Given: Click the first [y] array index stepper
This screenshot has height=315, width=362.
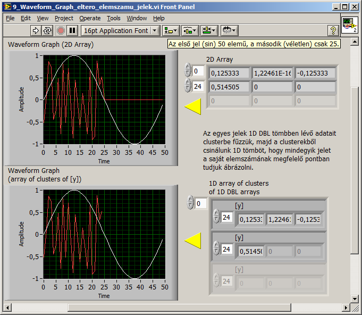Looking at the screenshot, I should pyautogui.click(x=216, y=216).
